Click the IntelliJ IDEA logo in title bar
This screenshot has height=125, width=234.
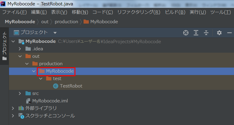tap(3, 4)
